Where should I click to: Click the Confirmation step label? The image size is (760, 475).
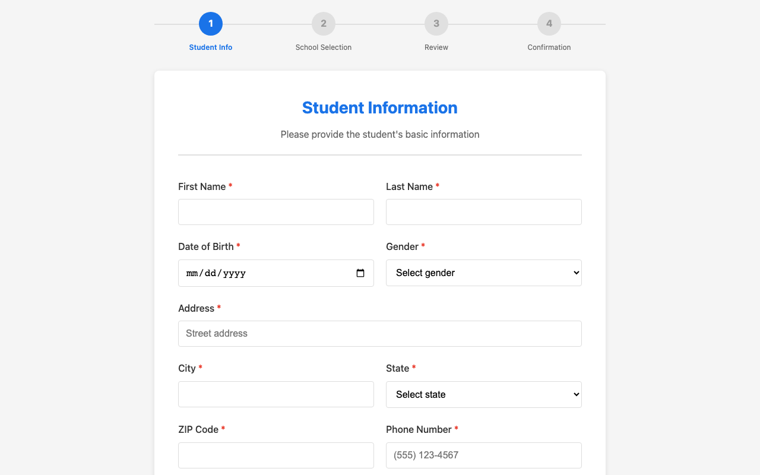pos(549,47)
